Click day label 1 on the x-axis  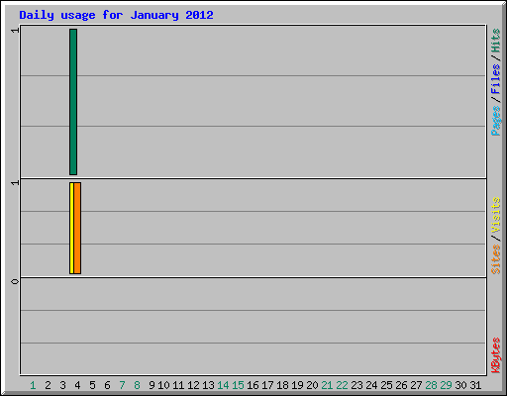click(x=33, y=385)
